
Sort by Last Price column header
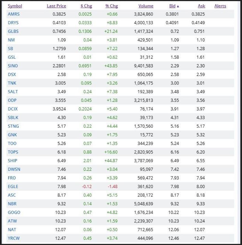pyautogui.click(x=56, y=6)
